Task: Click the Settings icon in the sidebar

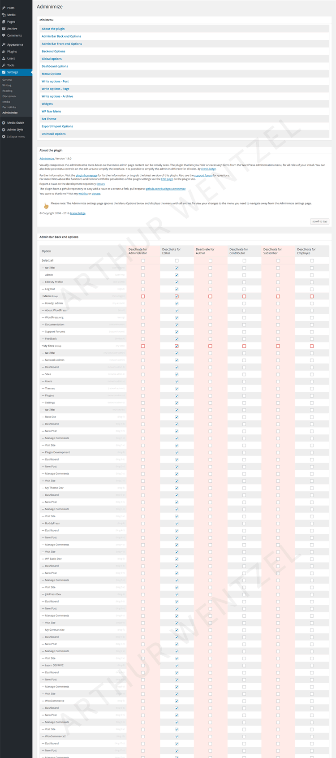Action: pyautogui.click(x=4, y=72)
